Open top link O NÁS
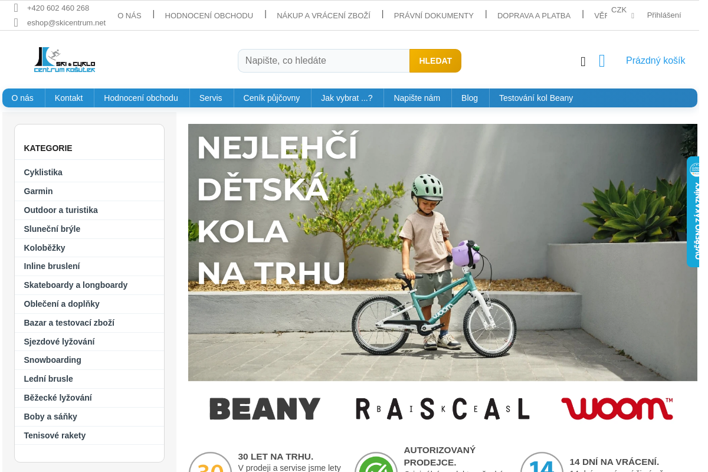Image resolution: width=708 pixels, height=472 pixels. pyautogui.click(x=129, y=16)
